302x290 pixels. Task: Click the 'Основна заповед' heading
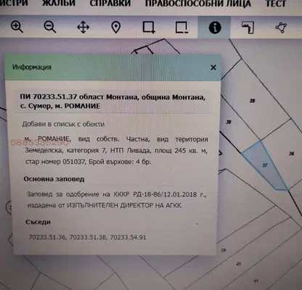(54, 179)
